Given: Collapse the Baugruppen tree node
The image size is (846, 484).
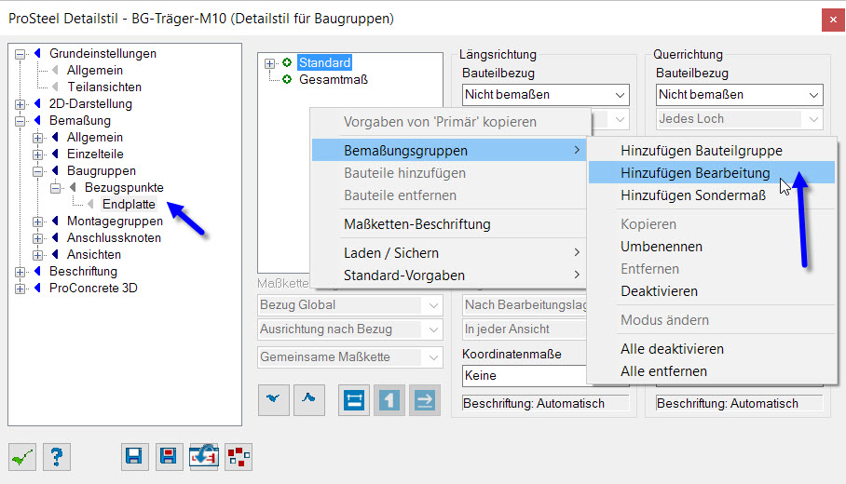Looking at the screenshot, I should coord(38,171).
